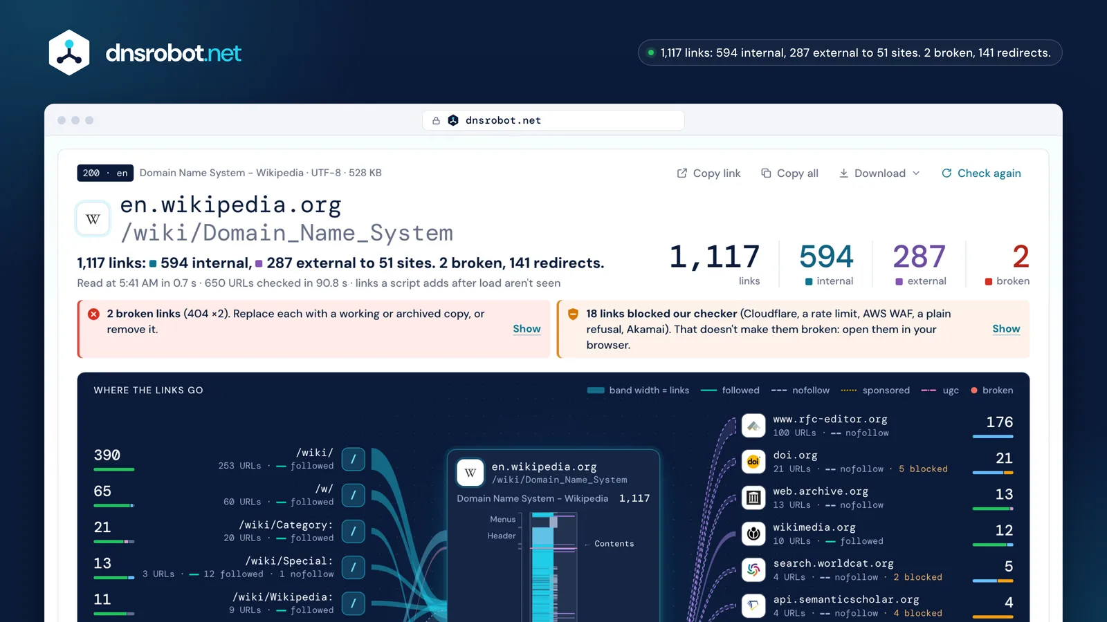Click the 176 count for rfc-editor
The image size is (1107, 622).
[x=999, y=422]
